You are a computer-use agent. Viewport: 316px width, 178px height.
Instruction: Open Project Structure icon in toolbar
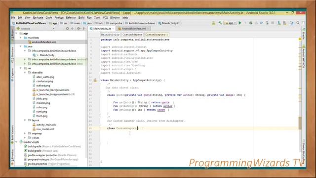click(291, 23)
